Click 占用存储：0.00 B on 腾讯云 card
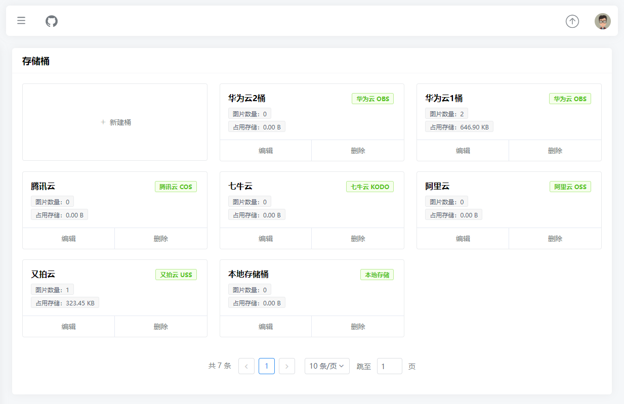Screen dimensions: 624x404 (60, 215)
